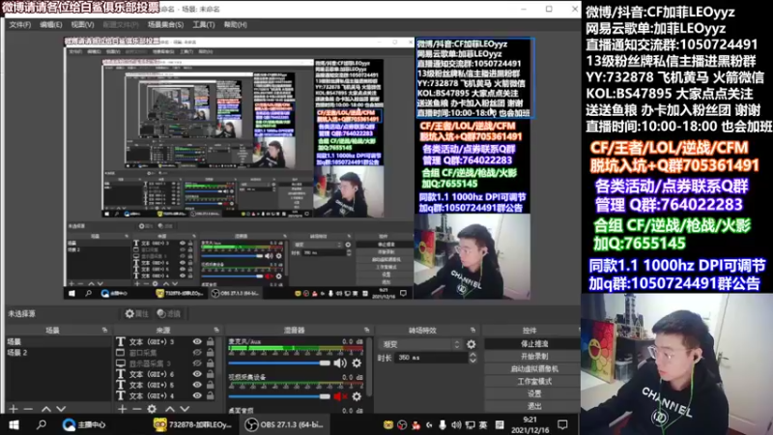Switch to the 732878-加菲LEOy taskbar window
The width and height of the screenshot is (773, 435).
[x=192, y=424]
